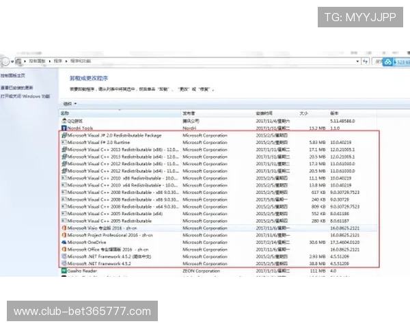
Task: Click the 5.11.48588.0 version cell
Action: (x=342, y=121)
